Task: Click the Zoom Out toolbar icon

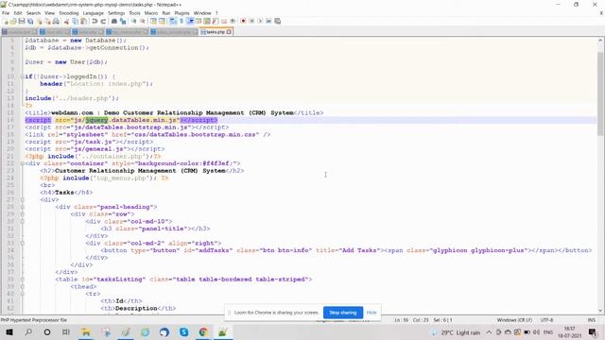Action: click(x=143, y=21)
